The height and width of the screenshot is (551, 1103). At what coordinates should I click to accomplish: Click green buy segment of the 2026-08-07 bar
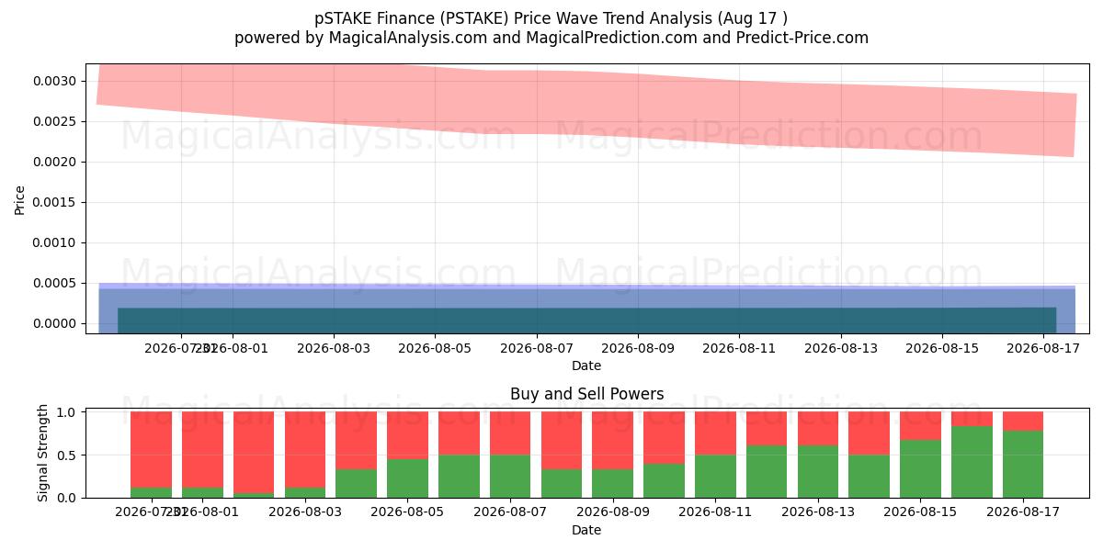click(x=510, y=477)
